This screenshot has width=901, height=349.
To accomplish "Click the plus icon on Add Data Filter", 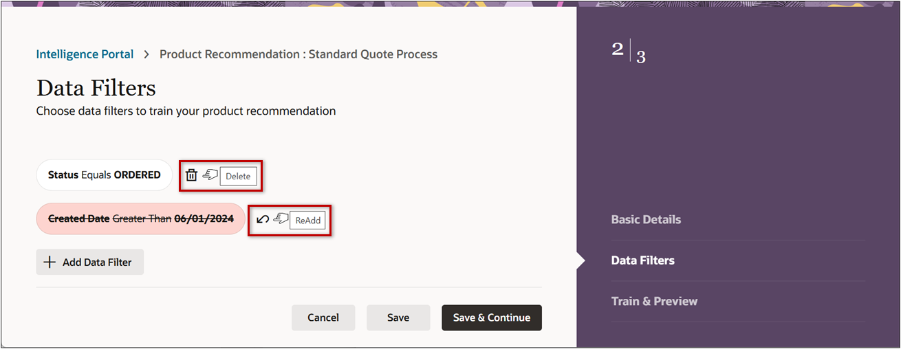I will tap(50, 262).
